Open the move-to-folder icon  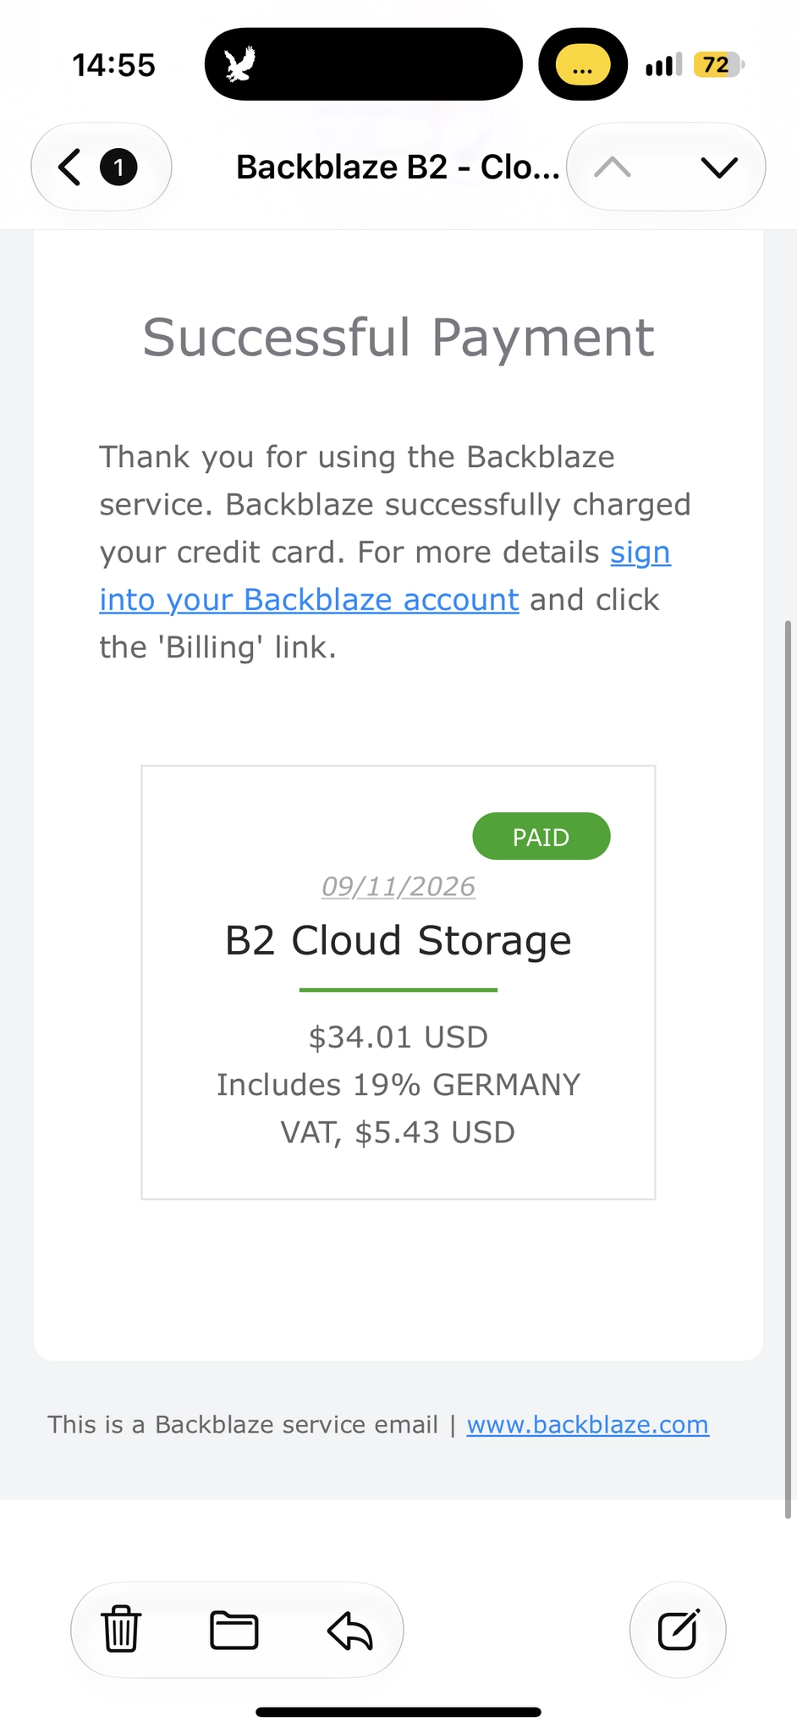coord(234,1630)
